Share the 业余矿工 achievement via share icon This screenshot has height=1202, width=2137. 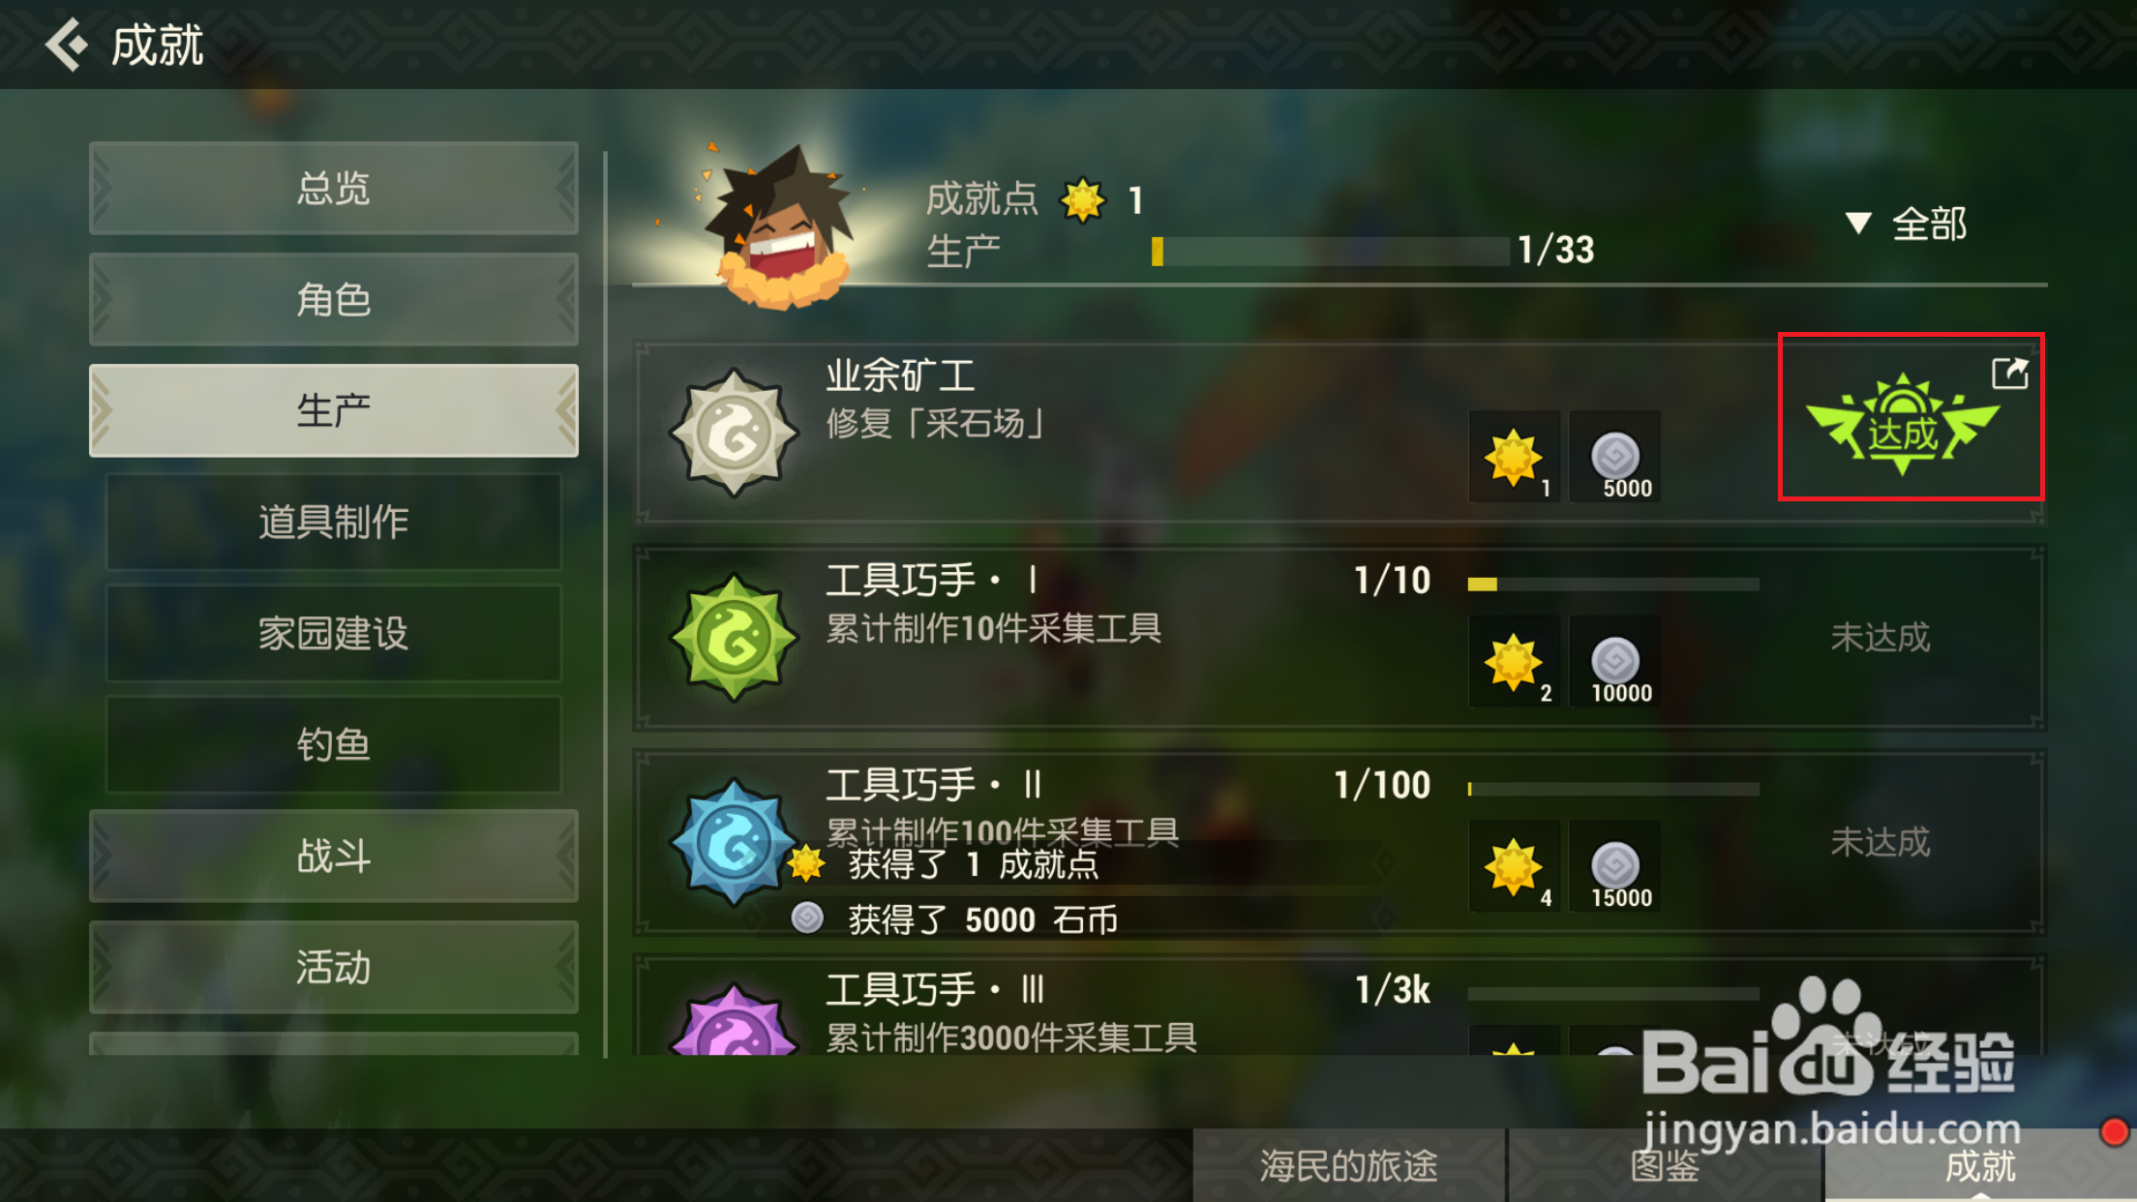pos(2009,373)
